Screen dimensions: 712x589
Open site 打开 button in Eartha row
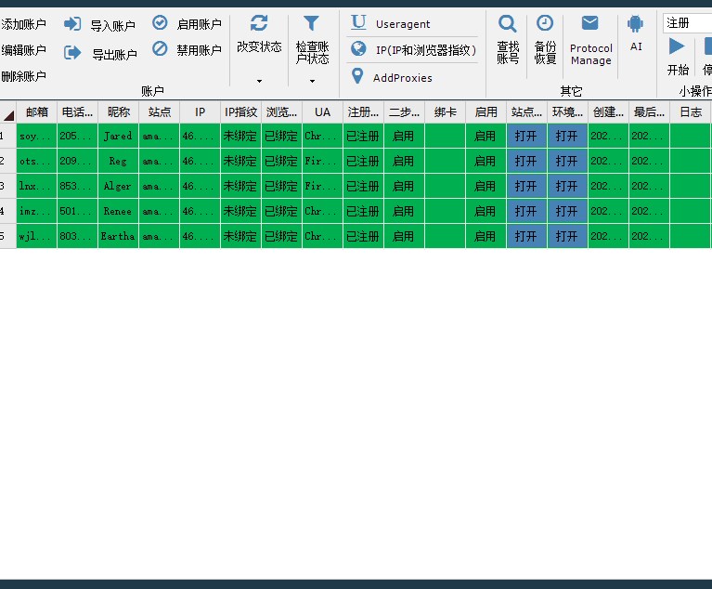tap(526, 236)
